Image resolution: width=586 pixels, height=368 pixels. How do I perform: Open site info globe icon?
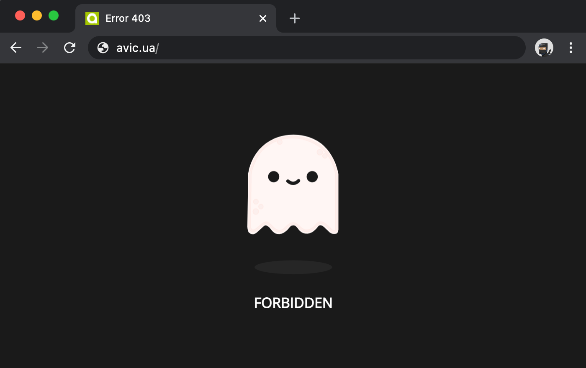[103, 48]
